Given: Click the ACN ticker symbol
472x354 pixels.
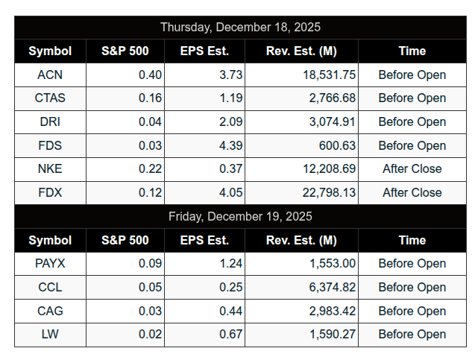Looking at the screenshot, I should (x=50, y=75).
